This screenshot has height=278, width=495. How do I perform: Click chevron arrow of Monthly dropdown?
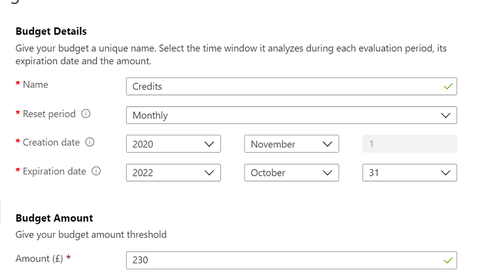coord(445,116)
